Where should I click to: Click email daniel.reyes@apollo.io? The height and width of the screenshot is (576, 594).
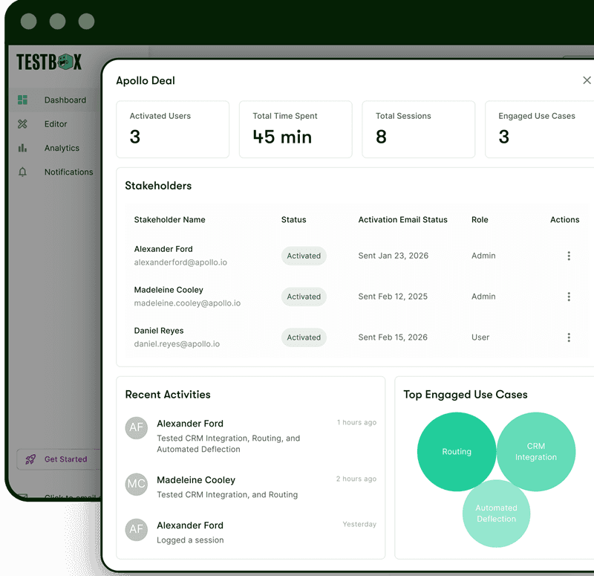point(177,344)
